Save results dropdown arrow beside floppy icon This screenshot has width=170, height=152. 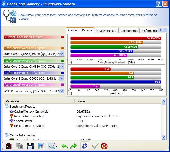click(x=35, y=146)
